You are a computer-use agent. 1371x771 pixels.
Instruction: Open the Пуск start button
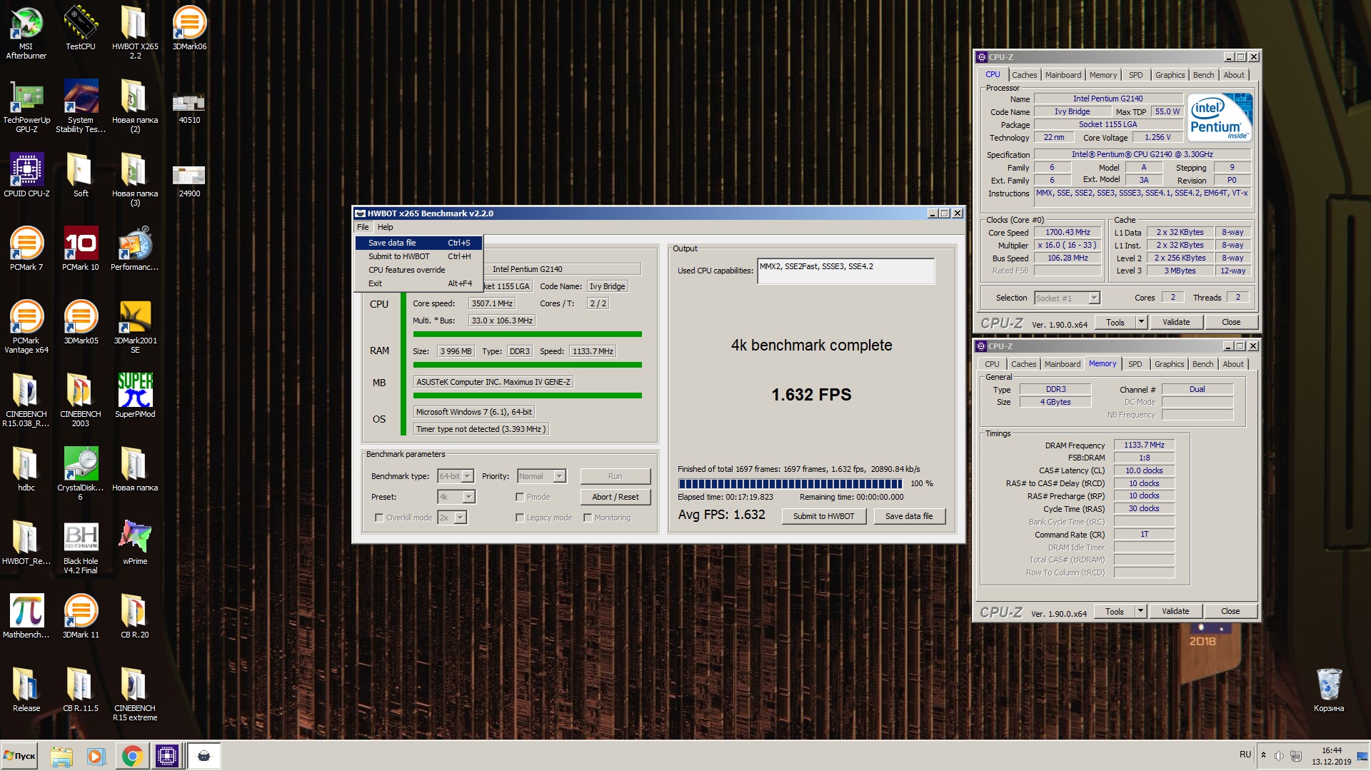20,756
